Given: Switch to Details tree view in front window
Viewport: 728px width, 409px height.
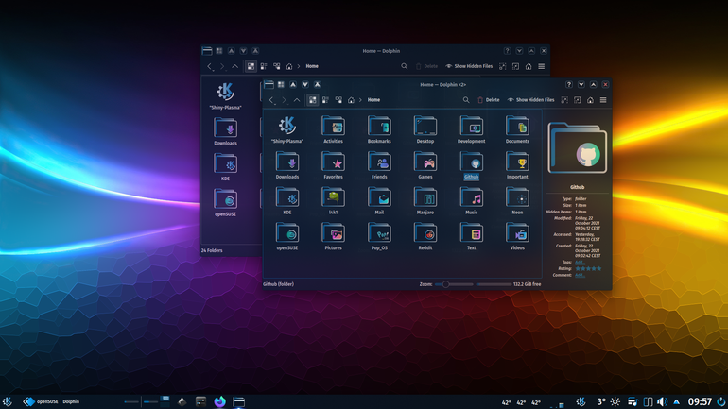Looking at the screenshot, I should click(x=338, y=100).
